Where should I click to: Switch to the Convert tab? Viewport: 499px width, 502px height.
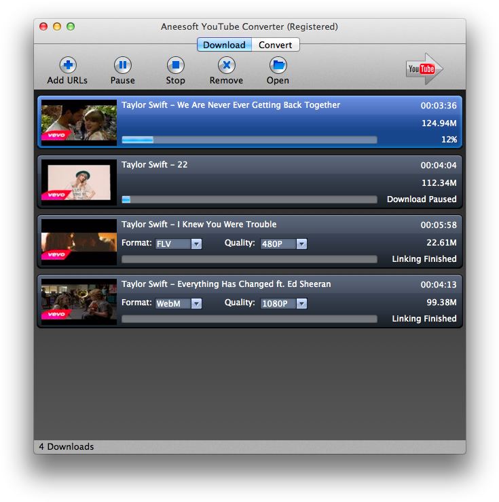click(275, 45)
